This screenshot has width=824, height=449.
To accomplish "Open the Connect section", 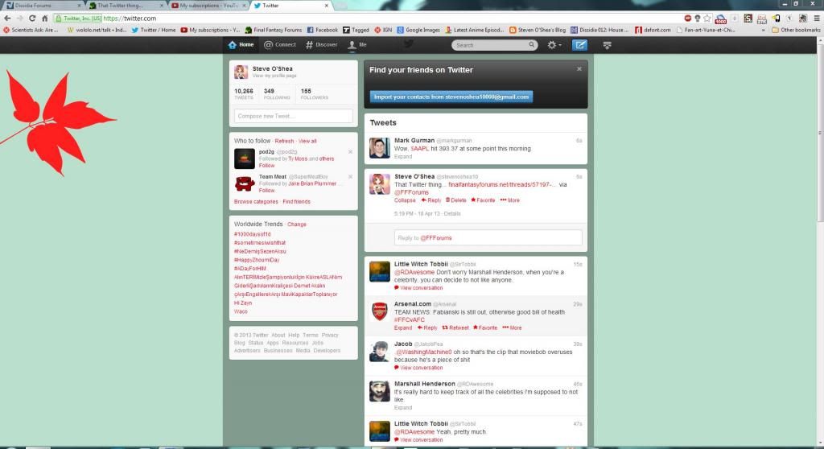I will pyautogui.click(x=280, y=45).
